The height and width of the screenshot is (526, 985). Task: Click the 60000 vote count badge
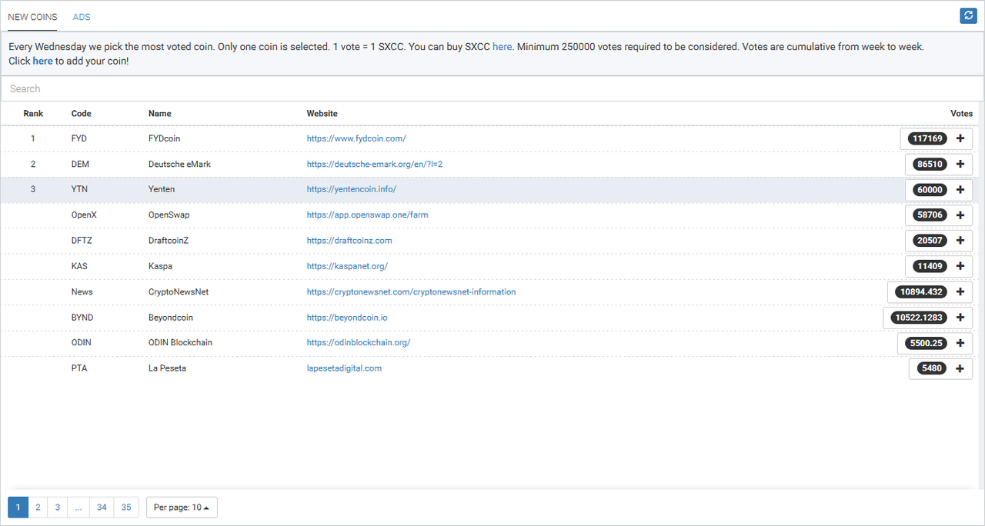[930, 190]
